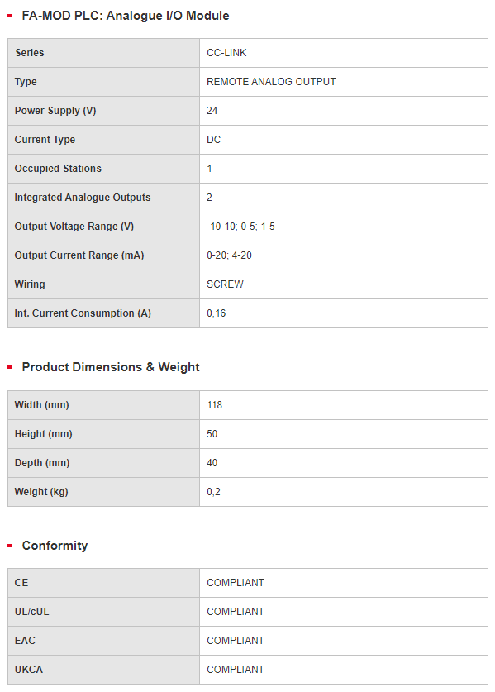Screen dimensions: 495x692
Task: Click the Int. Current Consumption (A) label
Action: click(83, 313)
